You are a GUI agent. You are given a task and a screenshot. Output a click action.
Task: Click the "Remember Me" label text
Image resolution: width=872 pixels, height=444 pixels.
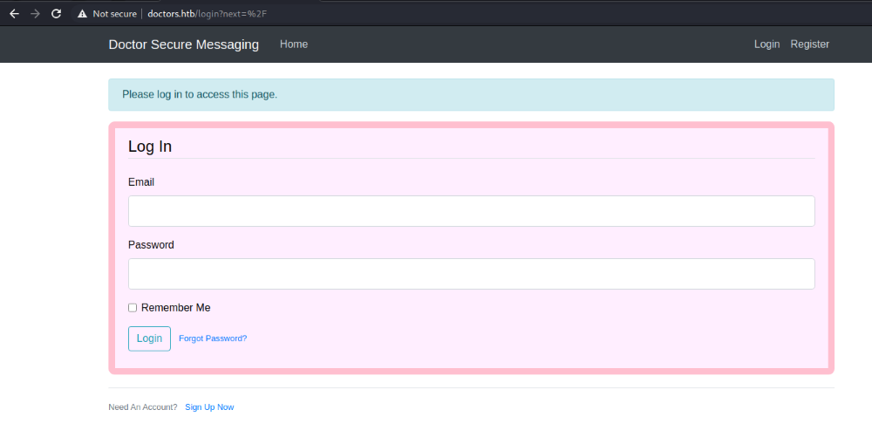coord(175,308)
